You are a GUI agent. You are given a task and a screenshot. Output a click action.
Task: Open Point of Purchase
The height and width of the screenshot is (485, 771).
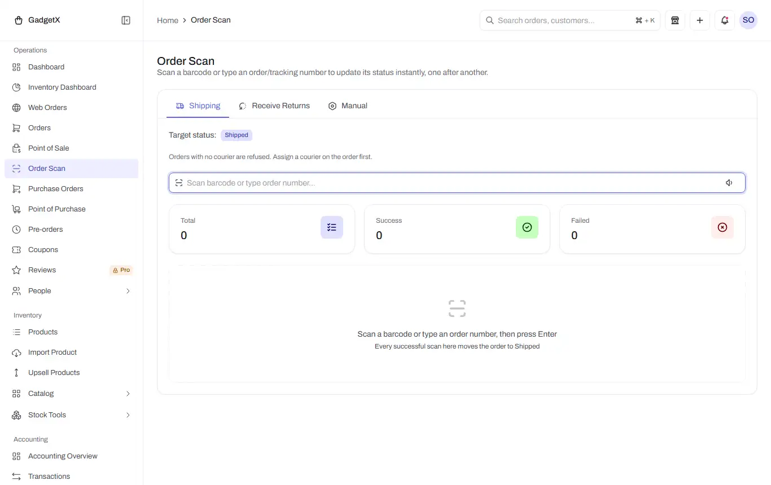[x=71, y=209]
